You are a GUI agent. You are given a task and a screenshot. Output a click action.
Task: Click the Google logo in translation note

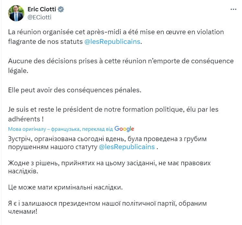click(x=124, y=129)
